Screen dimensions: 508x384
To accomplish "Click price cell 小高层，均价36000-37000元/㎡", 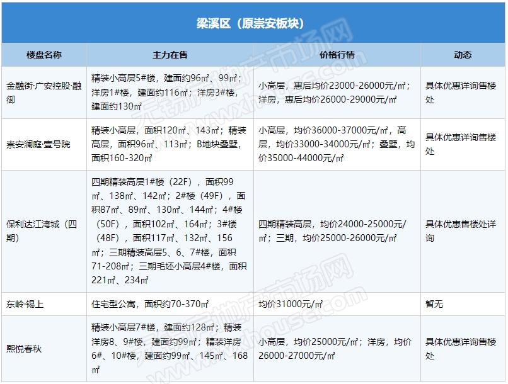I will 337,144.
